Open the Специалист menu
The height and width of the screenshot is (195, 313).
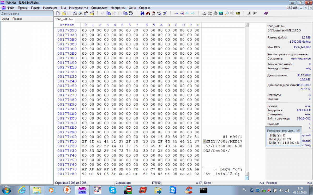click(x=99, y=8)
